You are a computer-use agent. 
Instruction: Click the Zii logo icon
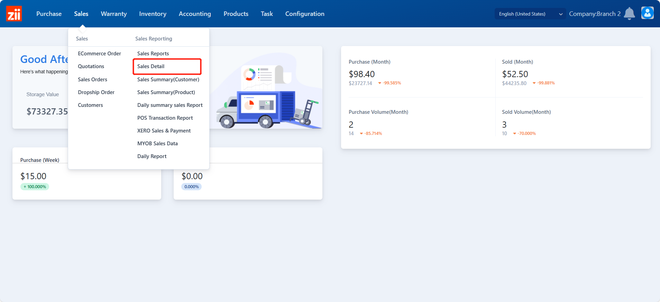click(x=14, y=13)
